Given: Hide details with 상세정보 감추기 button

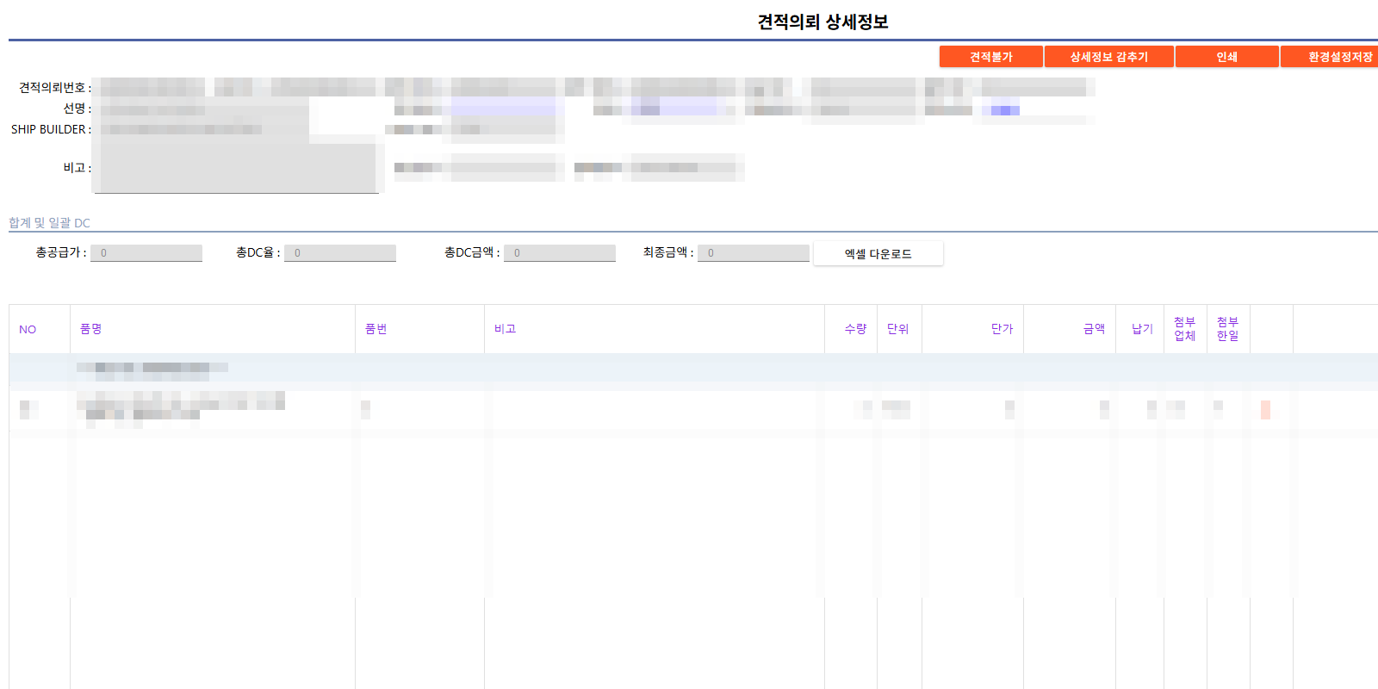Looking at the screenshot, I should (x=1108, y=57).
